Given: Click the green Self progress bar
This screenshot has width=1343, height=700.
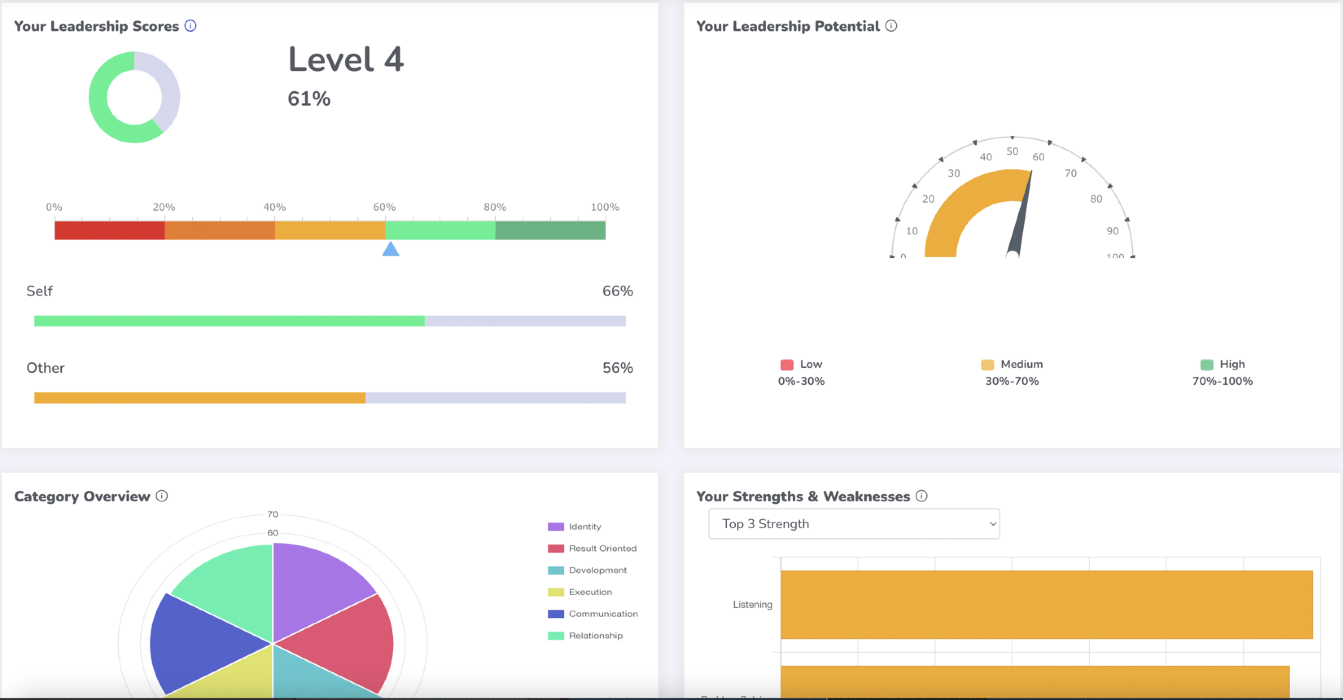Looking at the screenshot, I should point(230,321).
